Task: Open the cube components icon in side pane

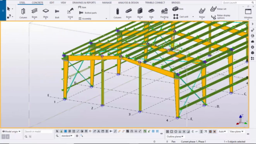Action: pyautogui.click(x=252, y=53)
